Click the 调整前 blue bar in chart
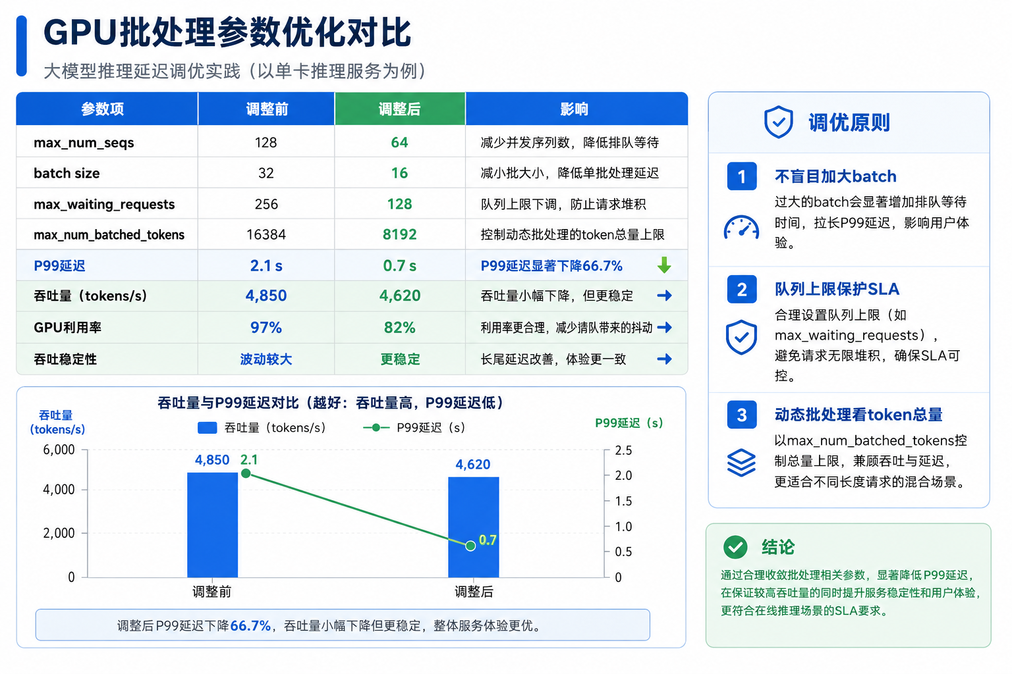This screenshot has height=674, width=1012. point(212,525)
